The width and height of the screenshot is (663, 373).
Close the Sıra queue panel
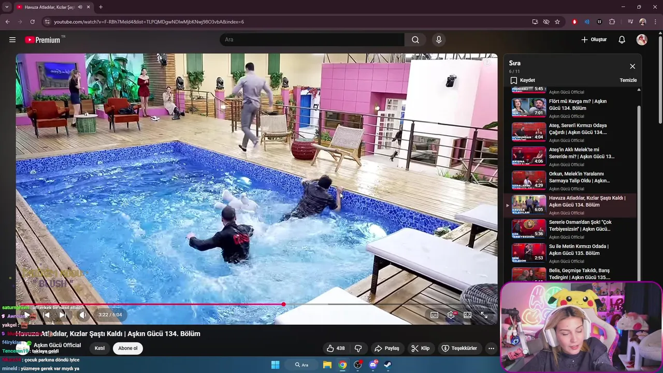click(x=632, y=66)
